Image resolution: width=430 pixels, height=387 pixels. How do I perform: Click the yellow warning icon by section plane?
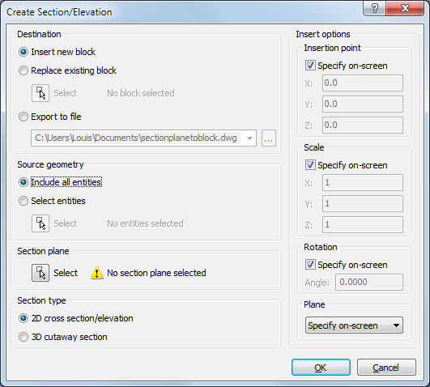click(x=97, y=273)
